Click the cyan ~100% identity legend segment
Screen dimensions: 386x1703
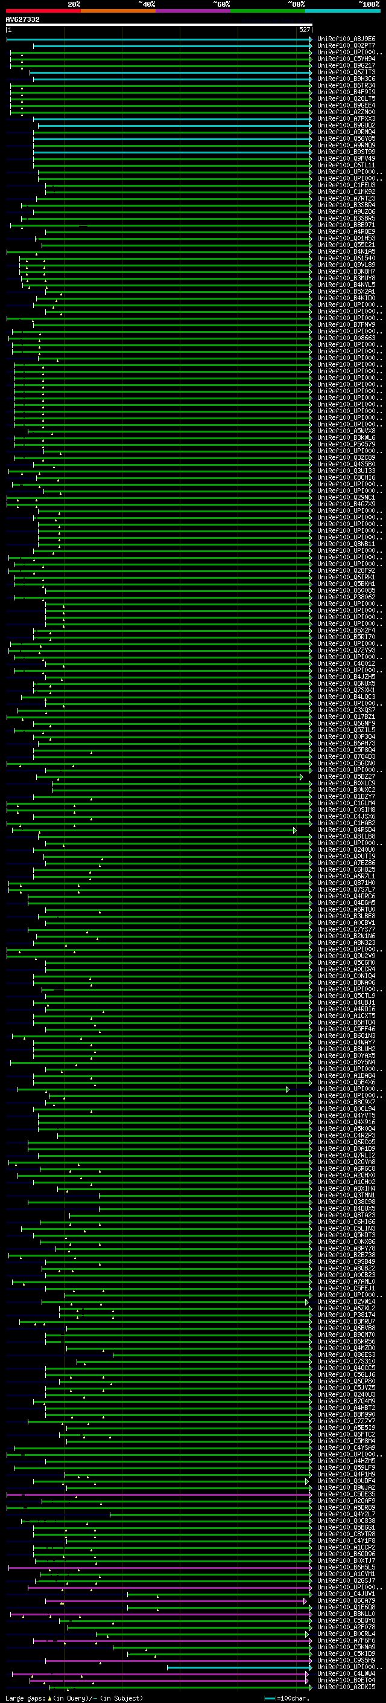tap(343, 11)
